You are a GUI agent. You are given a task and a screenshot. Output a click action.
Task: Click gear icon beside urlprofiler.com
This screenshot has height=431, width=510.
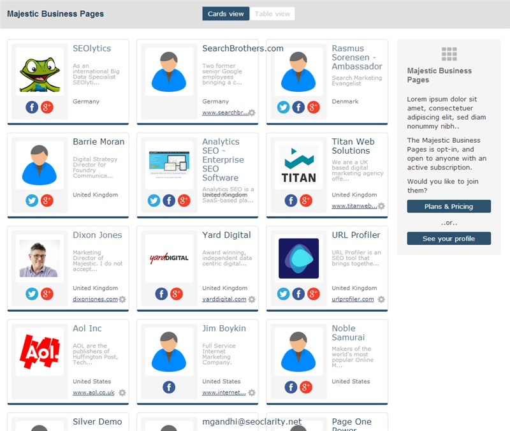point(381,299)
